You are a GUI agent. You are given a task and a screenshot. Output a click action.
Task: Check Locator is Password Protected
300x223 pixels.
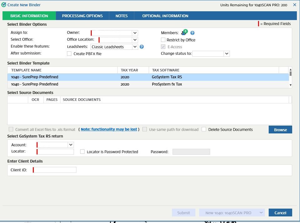coord(82,152)
